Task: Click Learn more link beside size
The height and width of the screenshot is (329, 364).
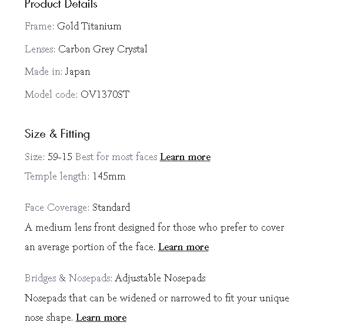Action: click(185, 157)
